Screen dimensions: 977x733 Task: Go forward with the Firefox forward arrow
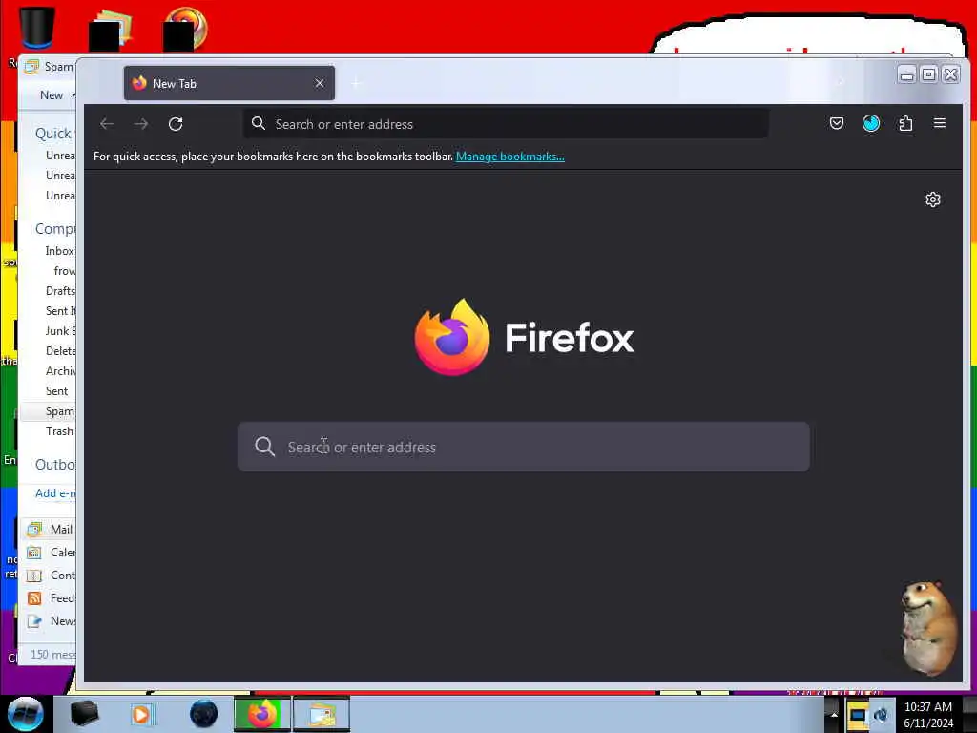tap(141, 124)
